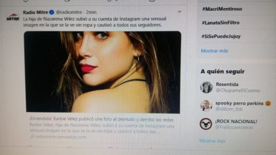This screenshot has width=276, height=155.
Task: Open the Barbie Vélez article headline card
Action: [101, 119]
